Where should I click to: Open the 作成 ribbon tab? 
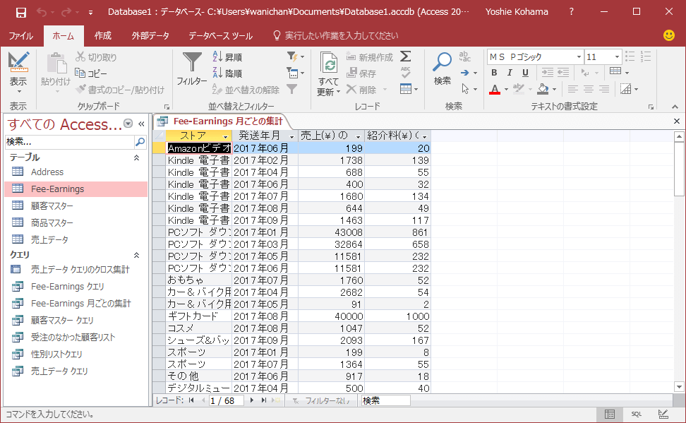[x=102, y=36]
